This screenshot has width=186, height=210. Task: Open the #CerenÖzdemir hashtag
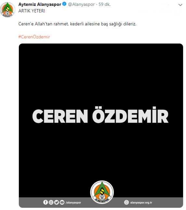(34, 37)
